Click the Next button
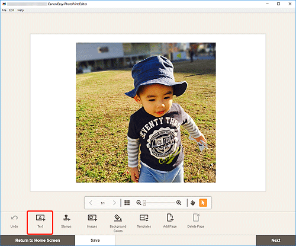Image resolution: width=296 pixels, height=246 pixels. click(276, 240)
